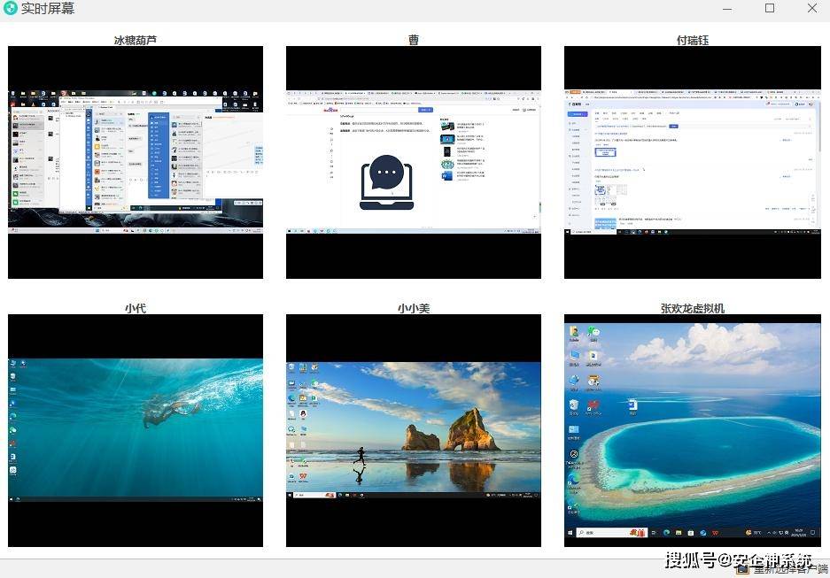Open the 小小美 live screen thumbnail
830x578 pixels.
pos(414,430)
